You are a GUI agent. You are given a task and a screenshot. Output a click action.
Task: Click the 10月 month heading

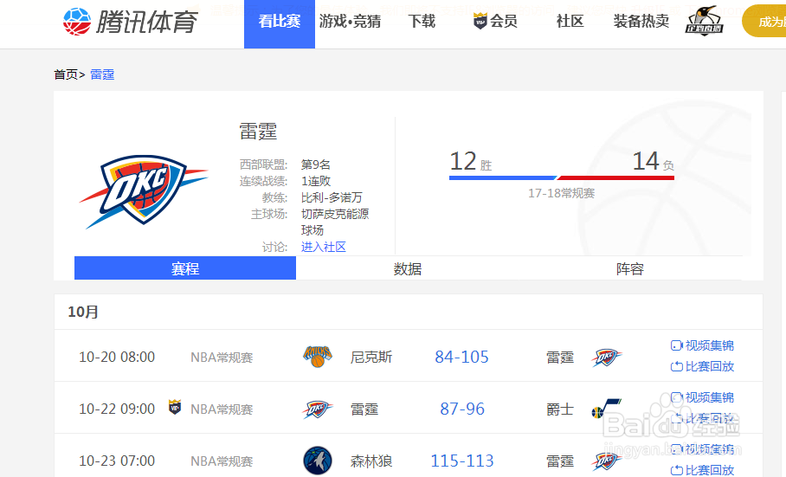[83, 312]
